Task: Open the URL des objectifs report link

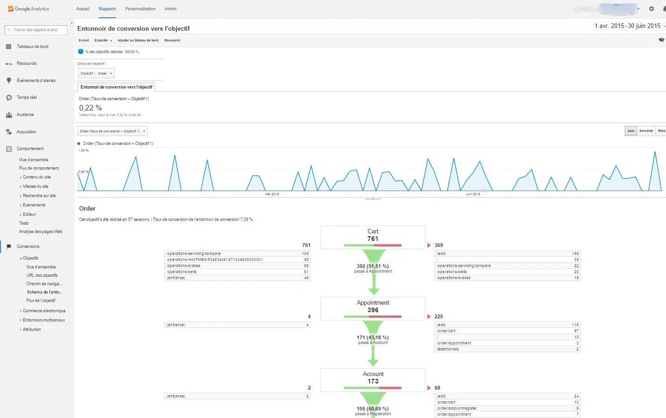Action: click(x=42, y=275)
